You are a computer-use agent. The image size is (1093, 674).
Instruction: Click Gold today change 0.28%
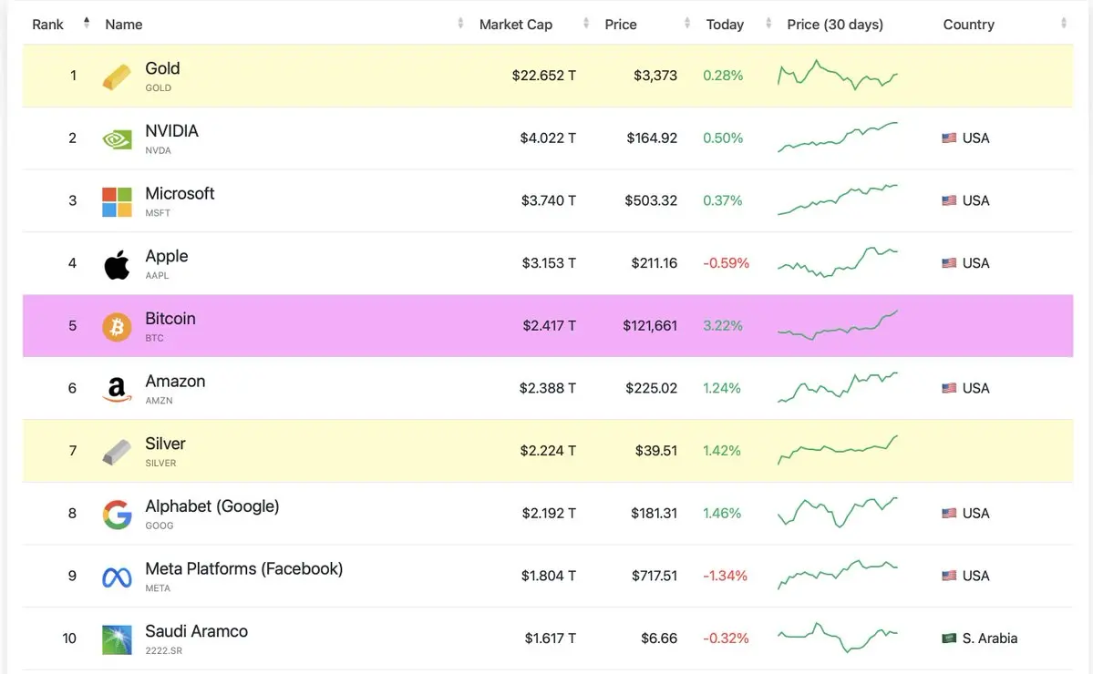pos(723,76)
